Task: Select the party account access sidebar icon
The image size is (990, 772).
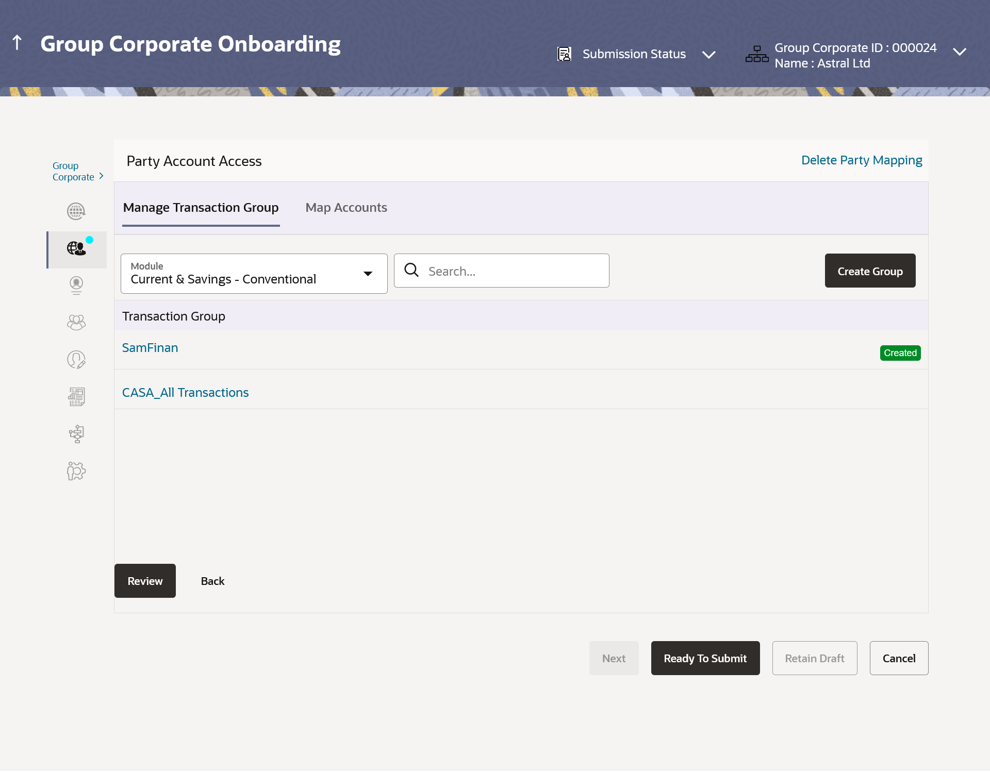Action: click(x=76, y=249)
